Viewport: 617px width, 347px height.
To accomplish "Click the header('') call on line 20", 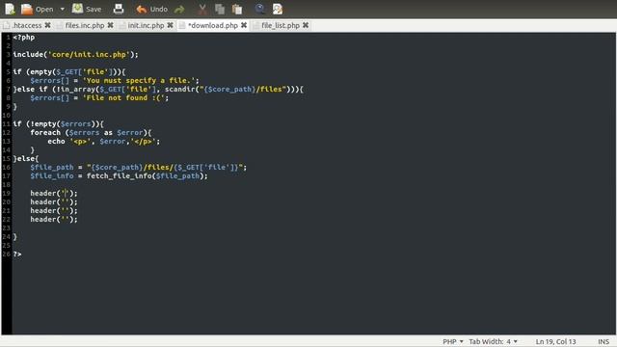I will coord(54,201).
